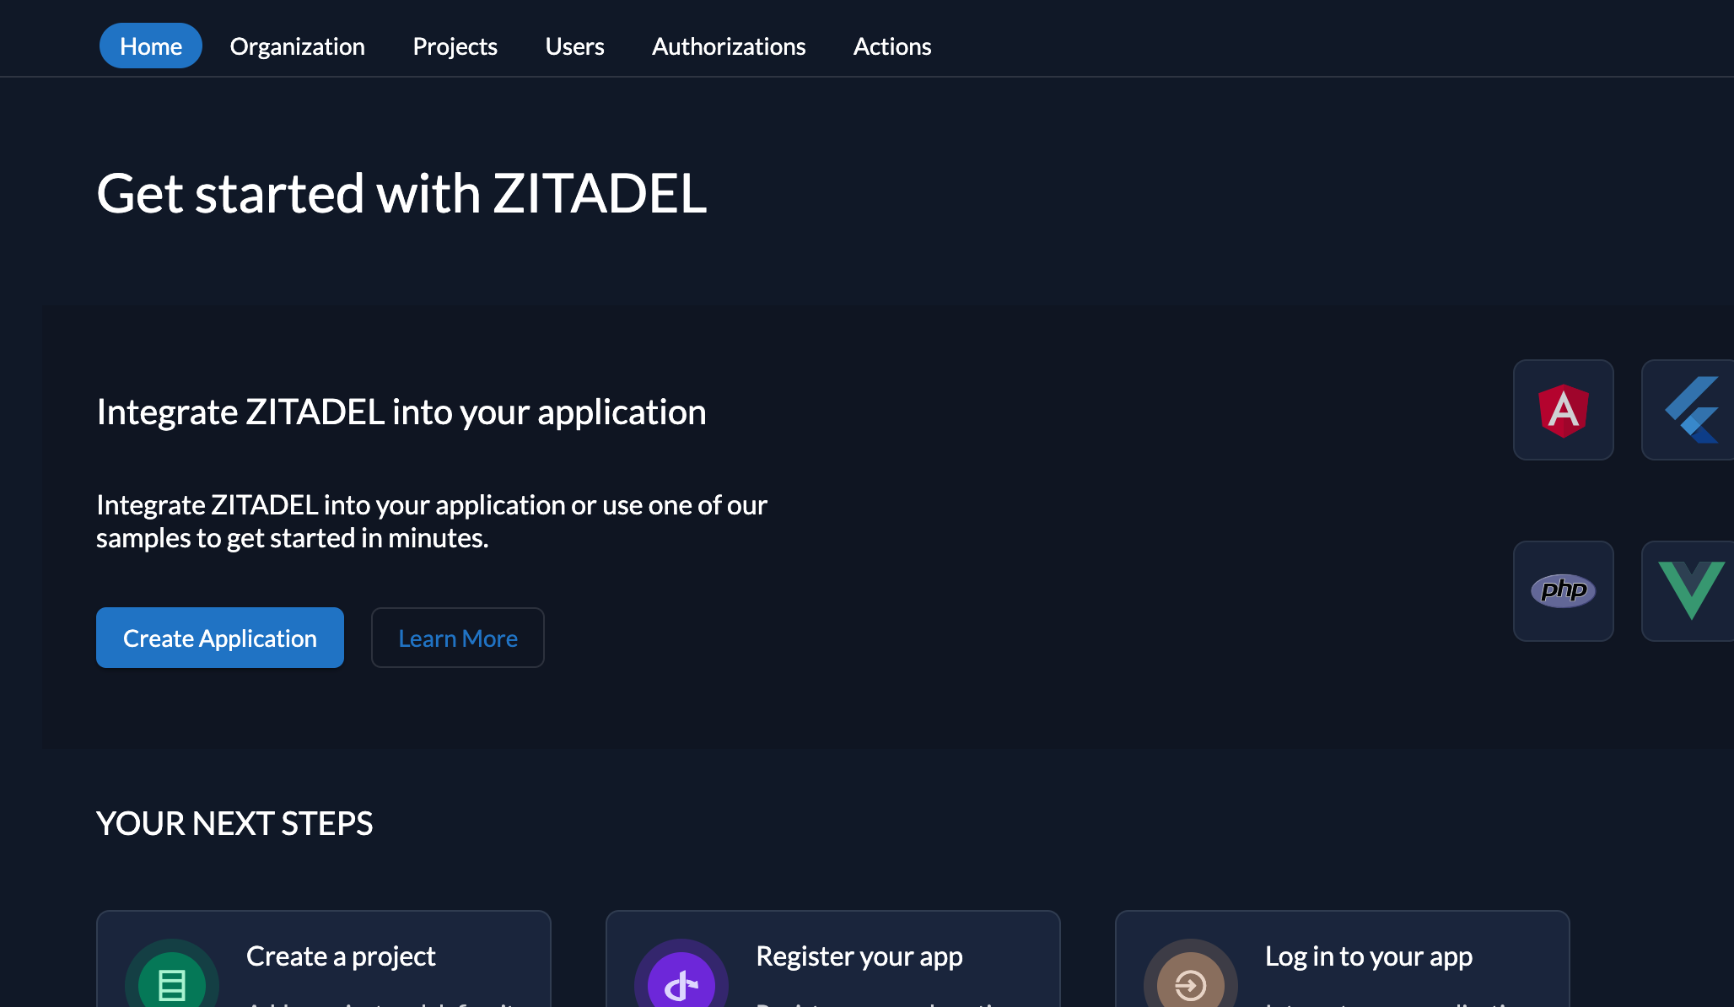Open the Users tab
Viewport: 1734px width, 1007px height.
pos(574,46)
